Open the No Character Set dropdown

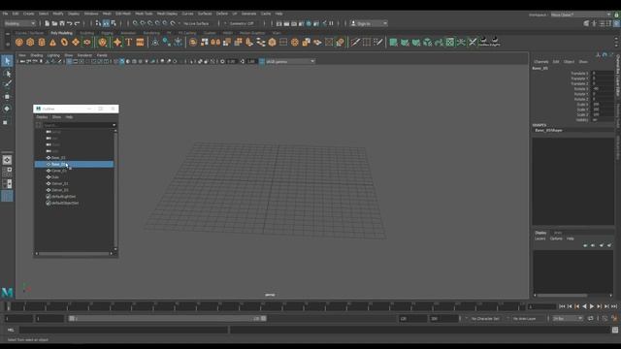click(485, 319)
